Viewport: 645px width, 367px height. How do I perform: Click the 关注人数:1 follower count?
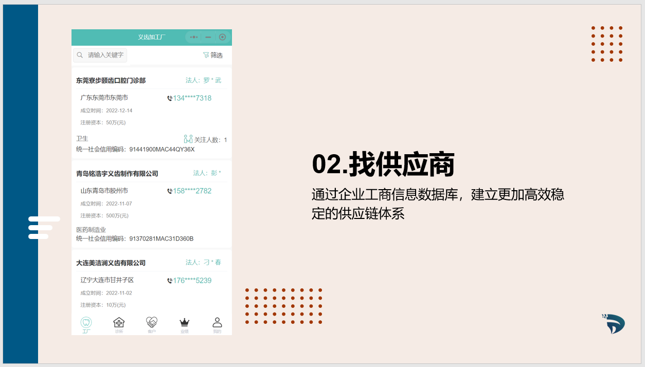pyautogui.click(x=210, y=140)
